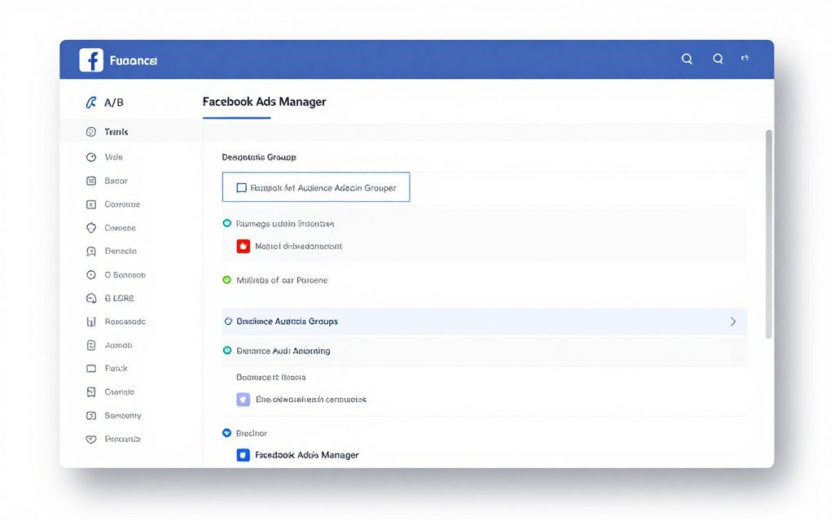
Task: Select the heart icon at the sidebar bottom
Action: tap(90, 439)
